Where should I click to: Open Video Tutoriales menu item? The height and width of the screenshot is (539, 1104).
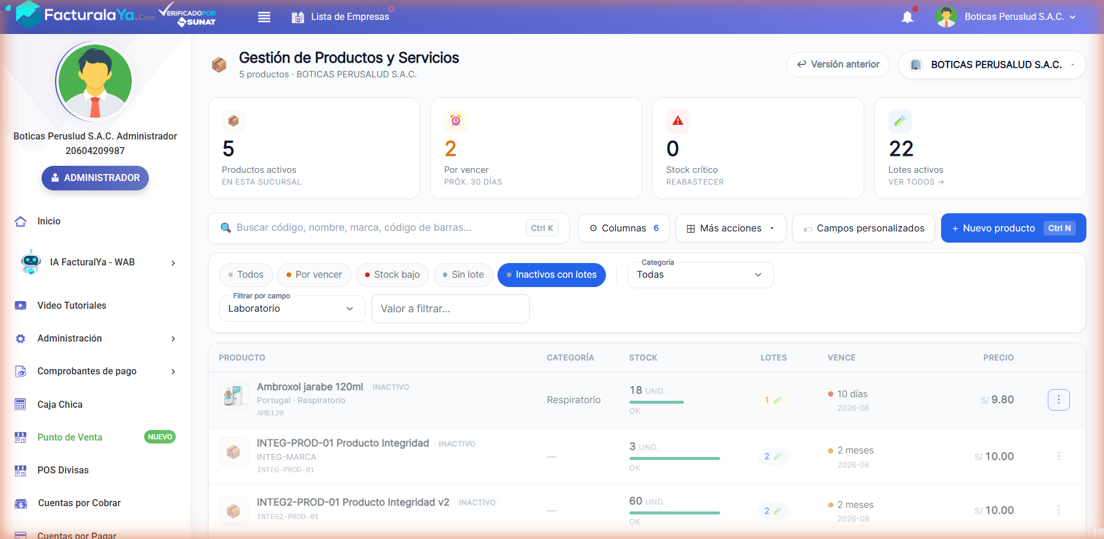pos(72,305)
